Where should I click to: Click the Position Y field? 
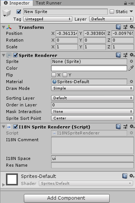95,33
